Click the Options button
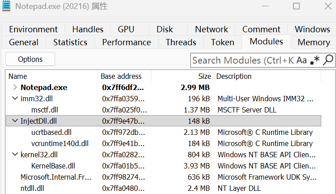336x194 pixels. click(30, 59)
